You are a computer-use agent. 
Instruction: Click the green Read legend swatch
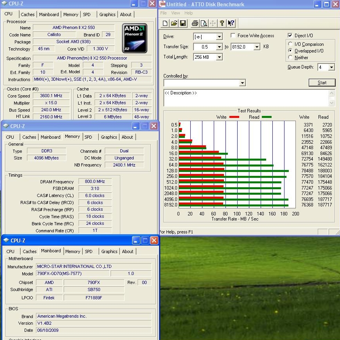267,117
